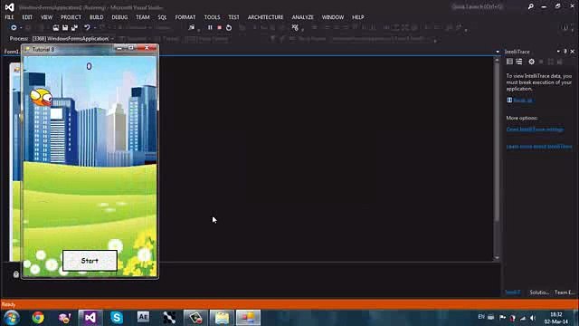Click the IntelliTrace calls view icon

tap(519, 62)
